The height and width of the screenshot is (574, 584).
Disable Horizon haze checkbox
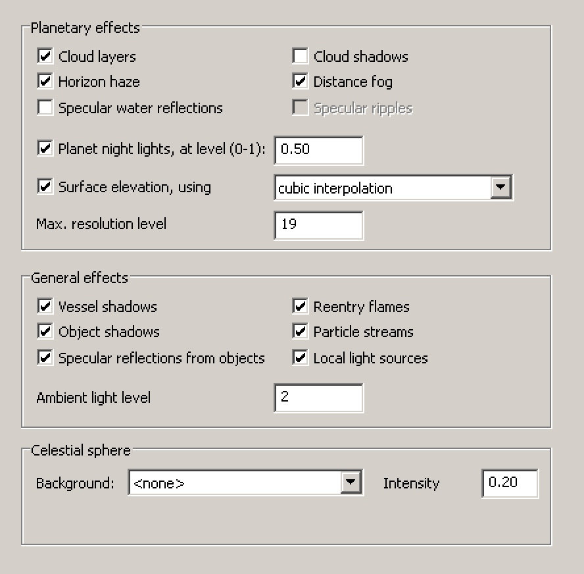click(45, 82)
